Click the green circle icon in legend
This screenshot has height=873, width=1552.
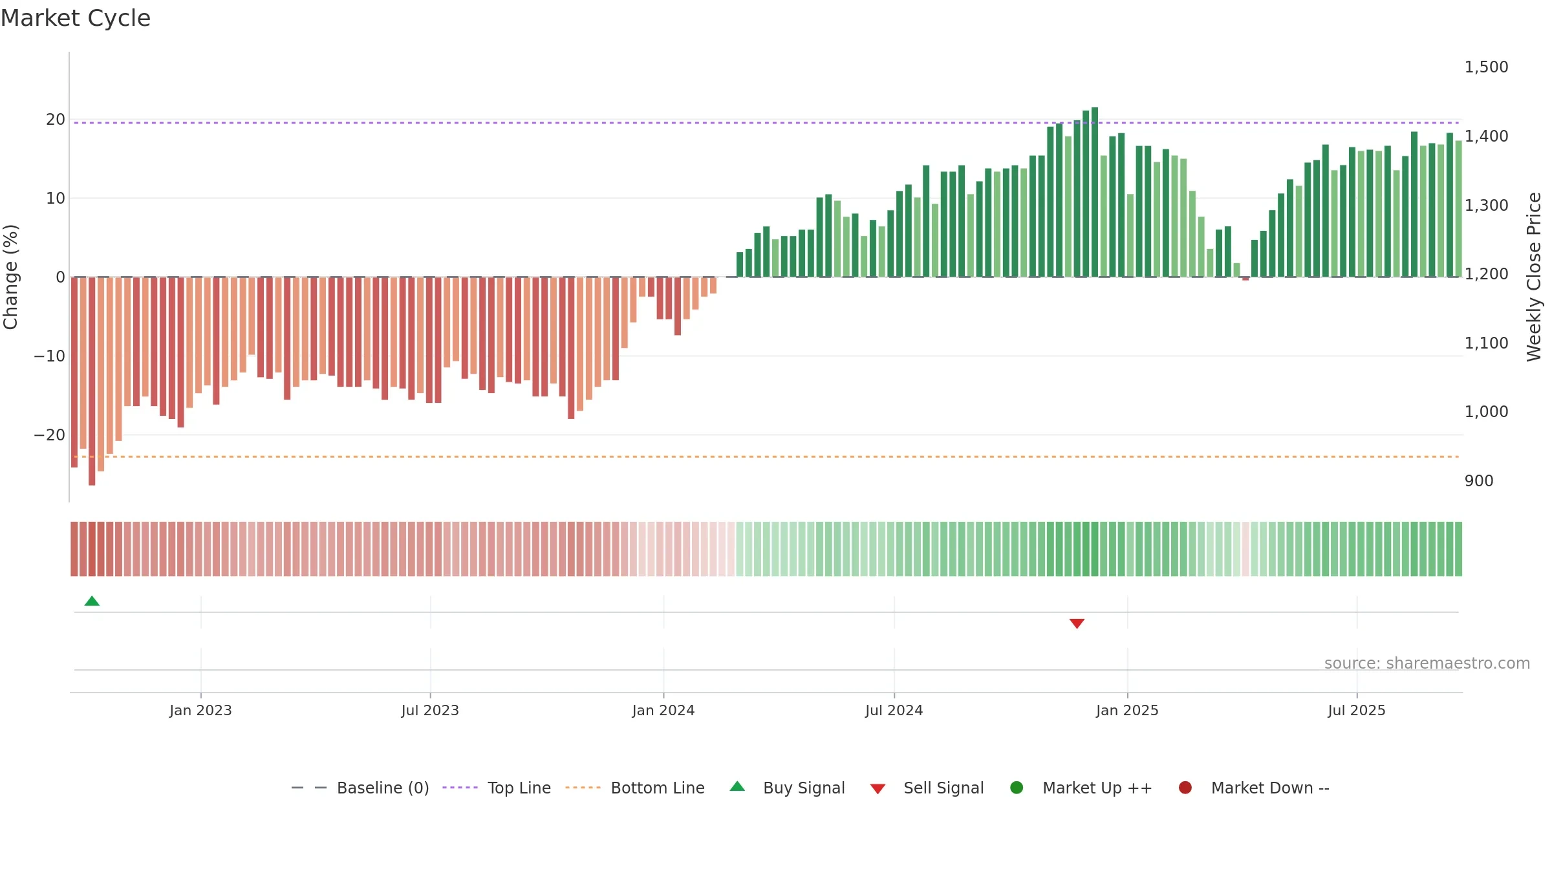click(x=1017, y=788)
